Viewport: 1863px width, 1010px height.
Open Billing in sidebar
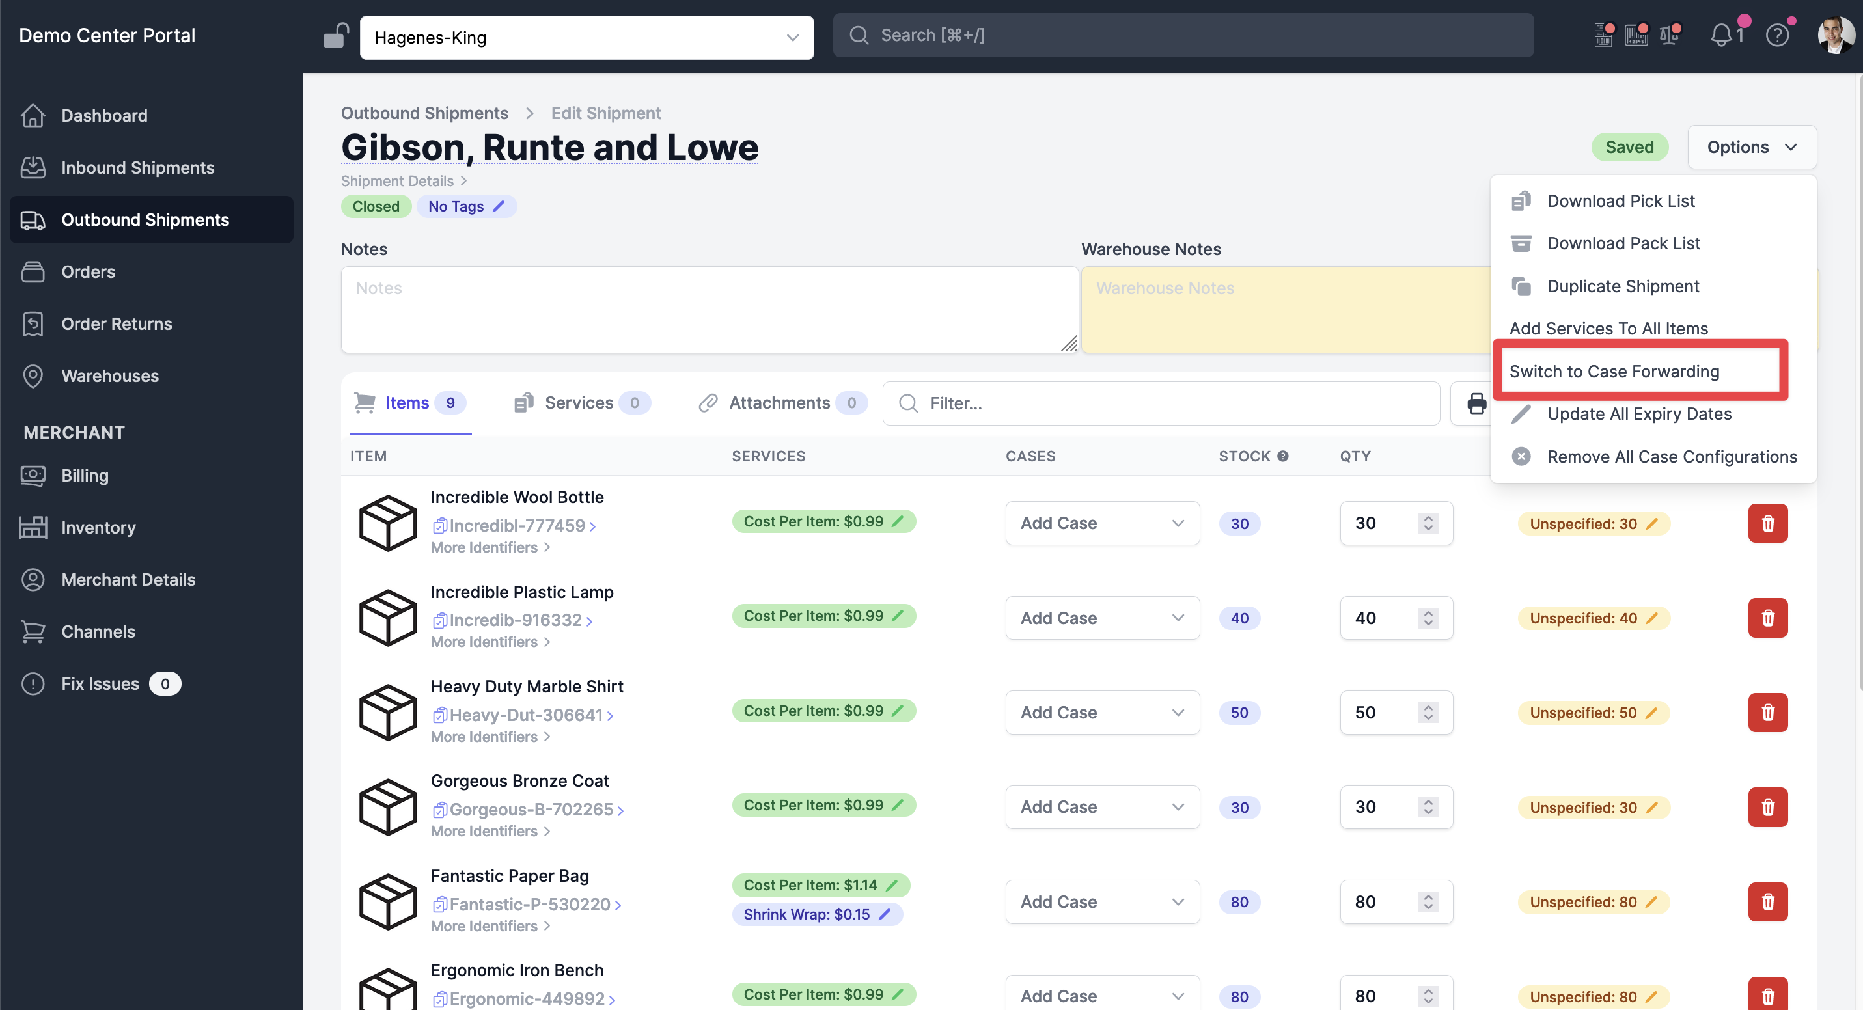[x=152, y=476]
